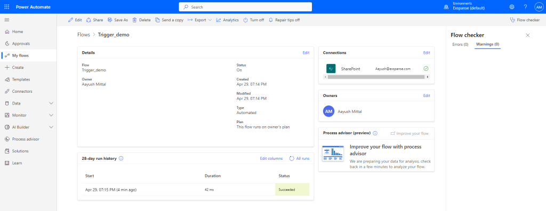This screenshot has height=211, width=546.
Task: Click the Process advisor preview info icon
Action: 375,133
